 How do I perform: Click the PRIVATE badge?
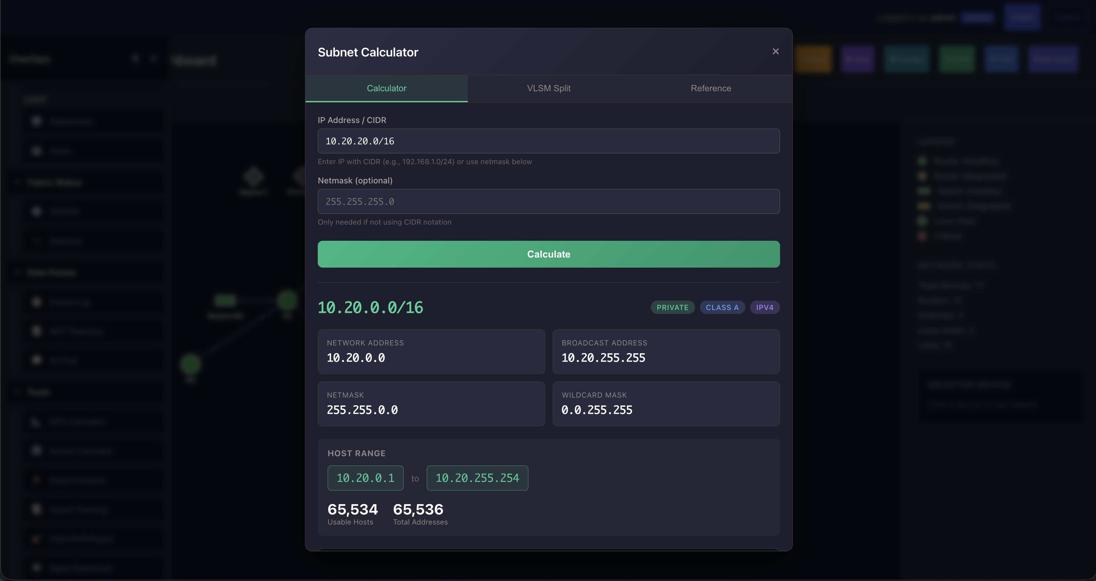click(x=672, y=307)
